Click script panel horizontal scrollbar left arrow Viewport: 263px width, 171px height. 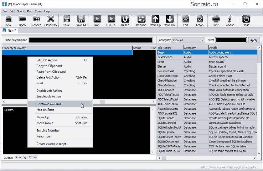[x=4, y=101]
